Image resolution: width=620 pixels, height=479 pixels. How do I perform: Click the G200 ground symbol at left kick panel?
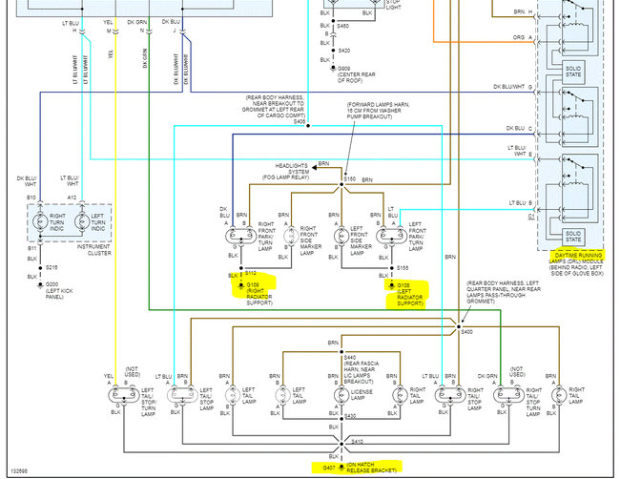40,284
